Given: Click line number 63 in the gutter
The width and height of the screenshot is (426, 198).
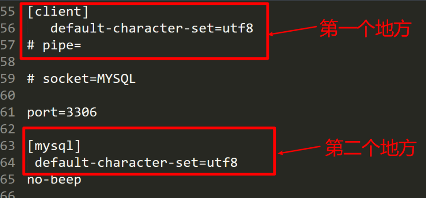Looking at the screenshot, I should coord(8,146).
